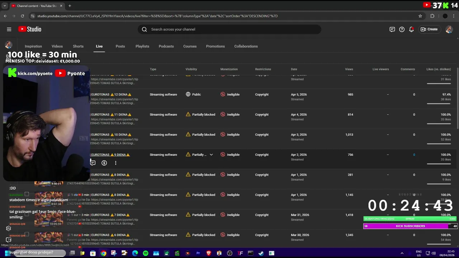Screen dimensions: 459x258
Task: Click the likes ratio bar for the 281-views row
Action: pos(439,184)
